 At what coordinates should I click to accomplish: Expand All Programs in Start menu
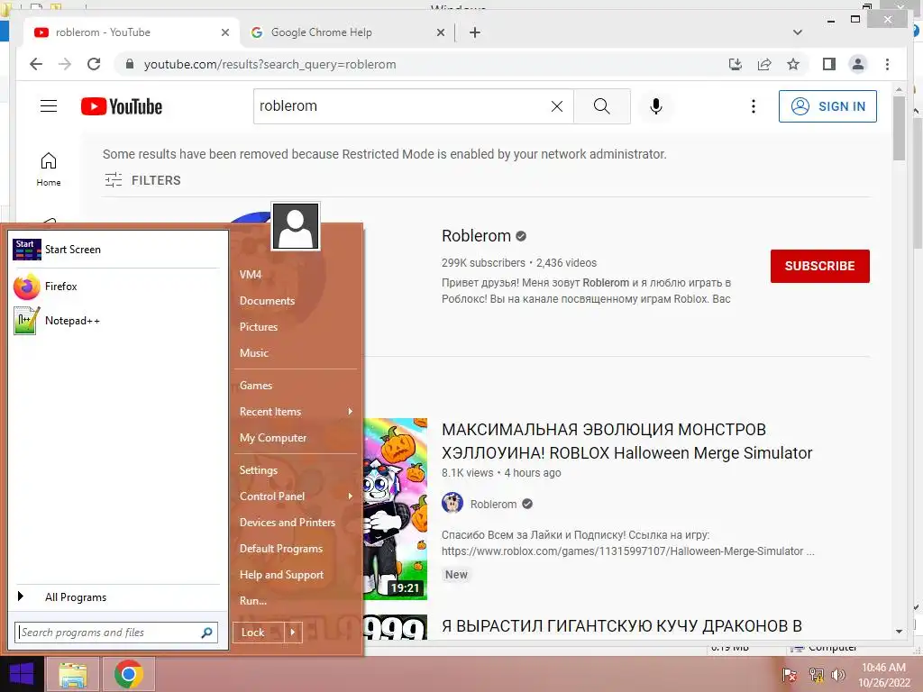click(116, 597)
